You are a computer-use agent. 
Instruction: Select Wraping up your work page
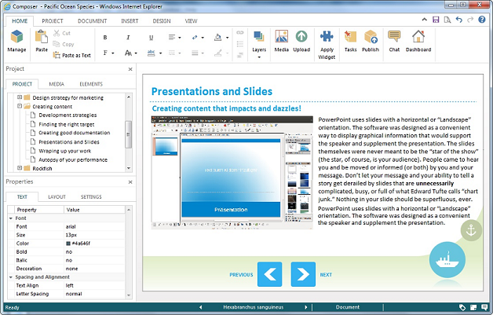pos(65,151)
